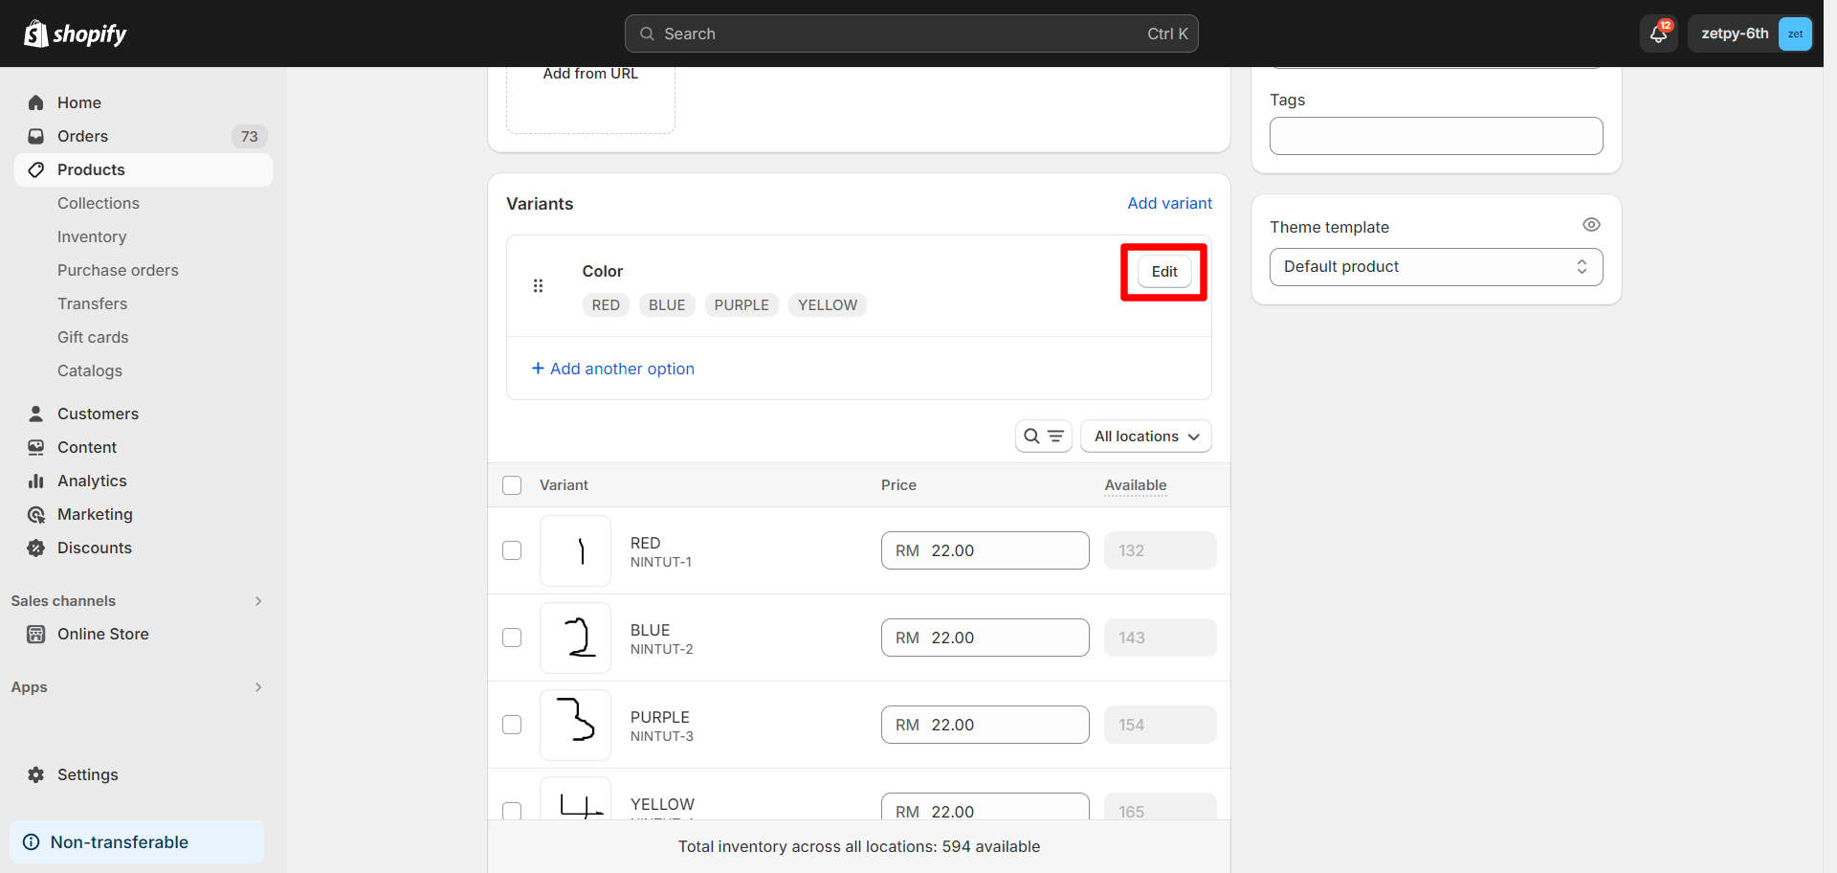Click the Customers person icon

pos(36,414)
